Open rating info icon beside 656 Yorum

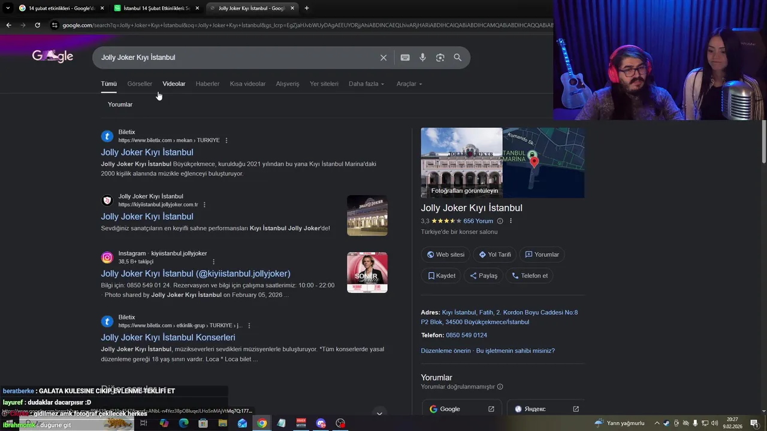click(500, 221)
